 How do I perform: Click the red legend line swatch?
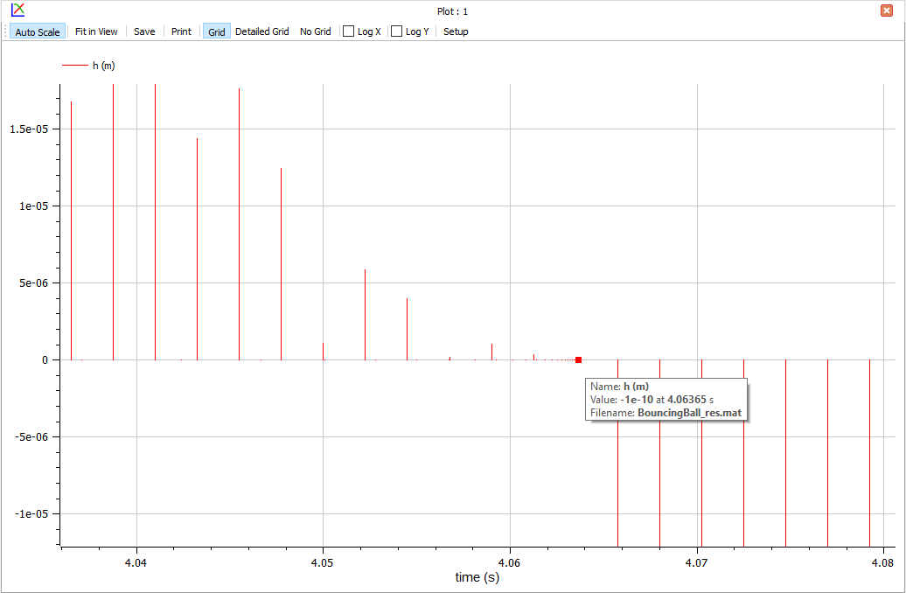coord(74,65)
